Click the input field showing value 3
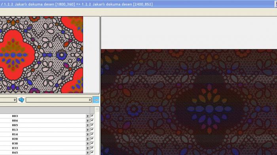Viewport: 277px width, 155px height. tap(59, 100)
